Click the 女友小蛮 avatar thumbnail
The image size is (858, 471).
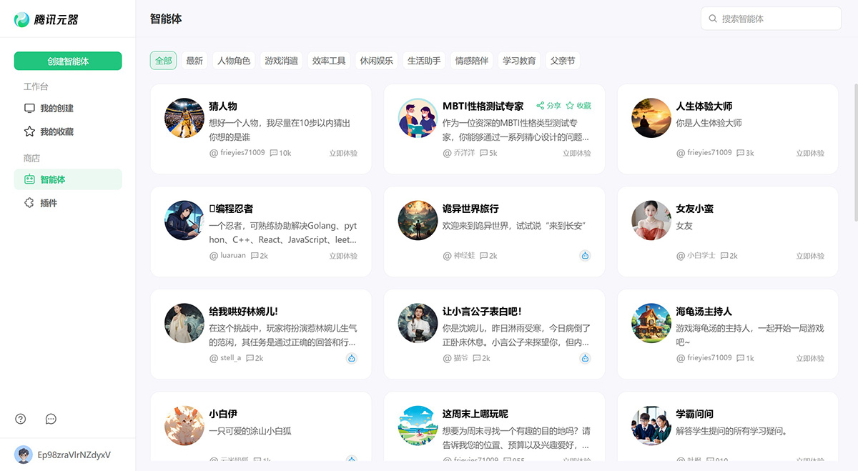coord(651,220)
